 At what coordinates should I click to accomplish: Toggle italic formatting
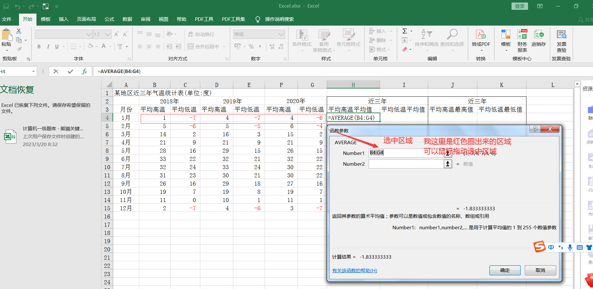coord(48,46)
